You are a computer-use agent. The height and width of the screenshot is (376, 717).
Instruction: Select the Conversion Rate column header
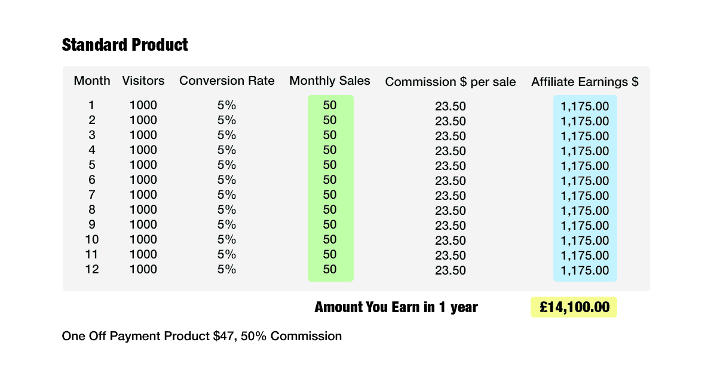pyautogui.click(x=227, y=81)
